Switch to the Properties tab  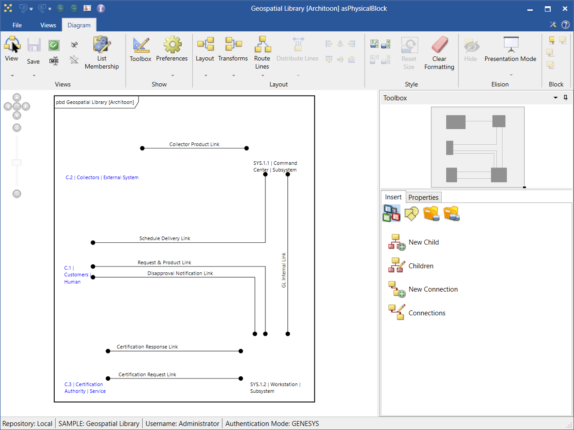point(423,198)
